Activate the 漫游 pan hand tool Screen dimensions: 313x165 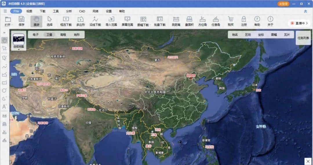pyautogui.click(x=36, y=21)
